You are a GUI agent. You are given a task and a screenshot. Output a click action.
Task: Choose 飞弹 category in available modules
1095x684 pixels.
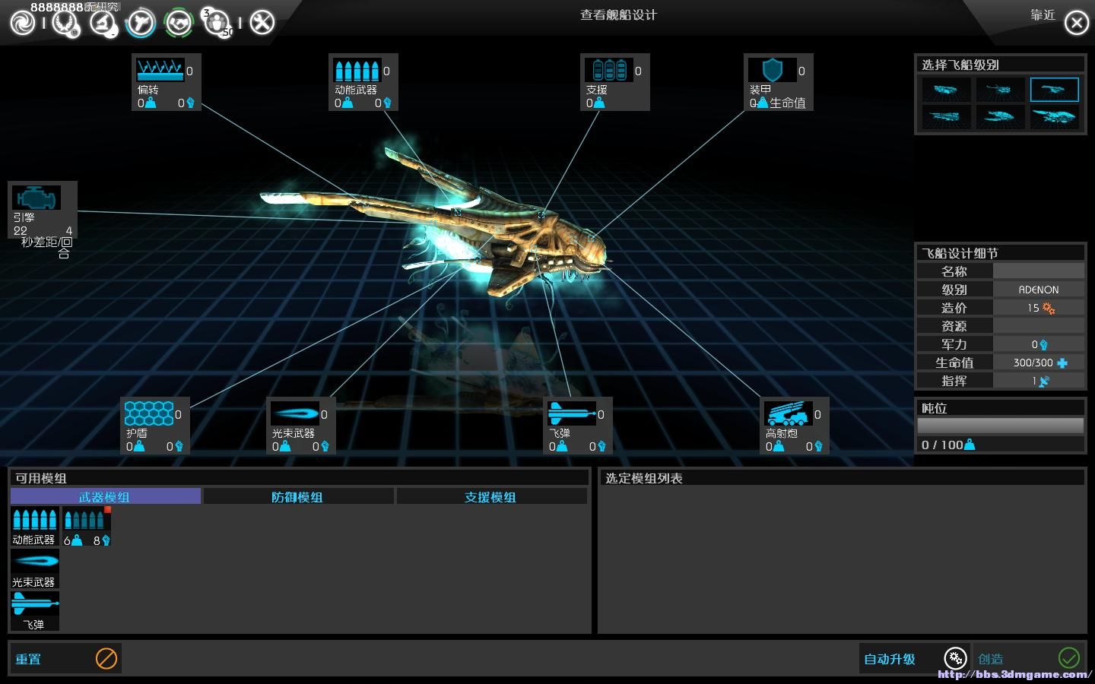coord(34,611)
